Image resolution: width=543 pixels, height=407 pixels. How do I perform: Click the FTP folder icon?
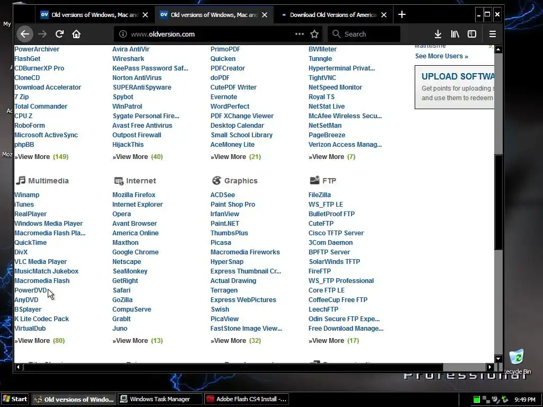click(x=314, y=180)
